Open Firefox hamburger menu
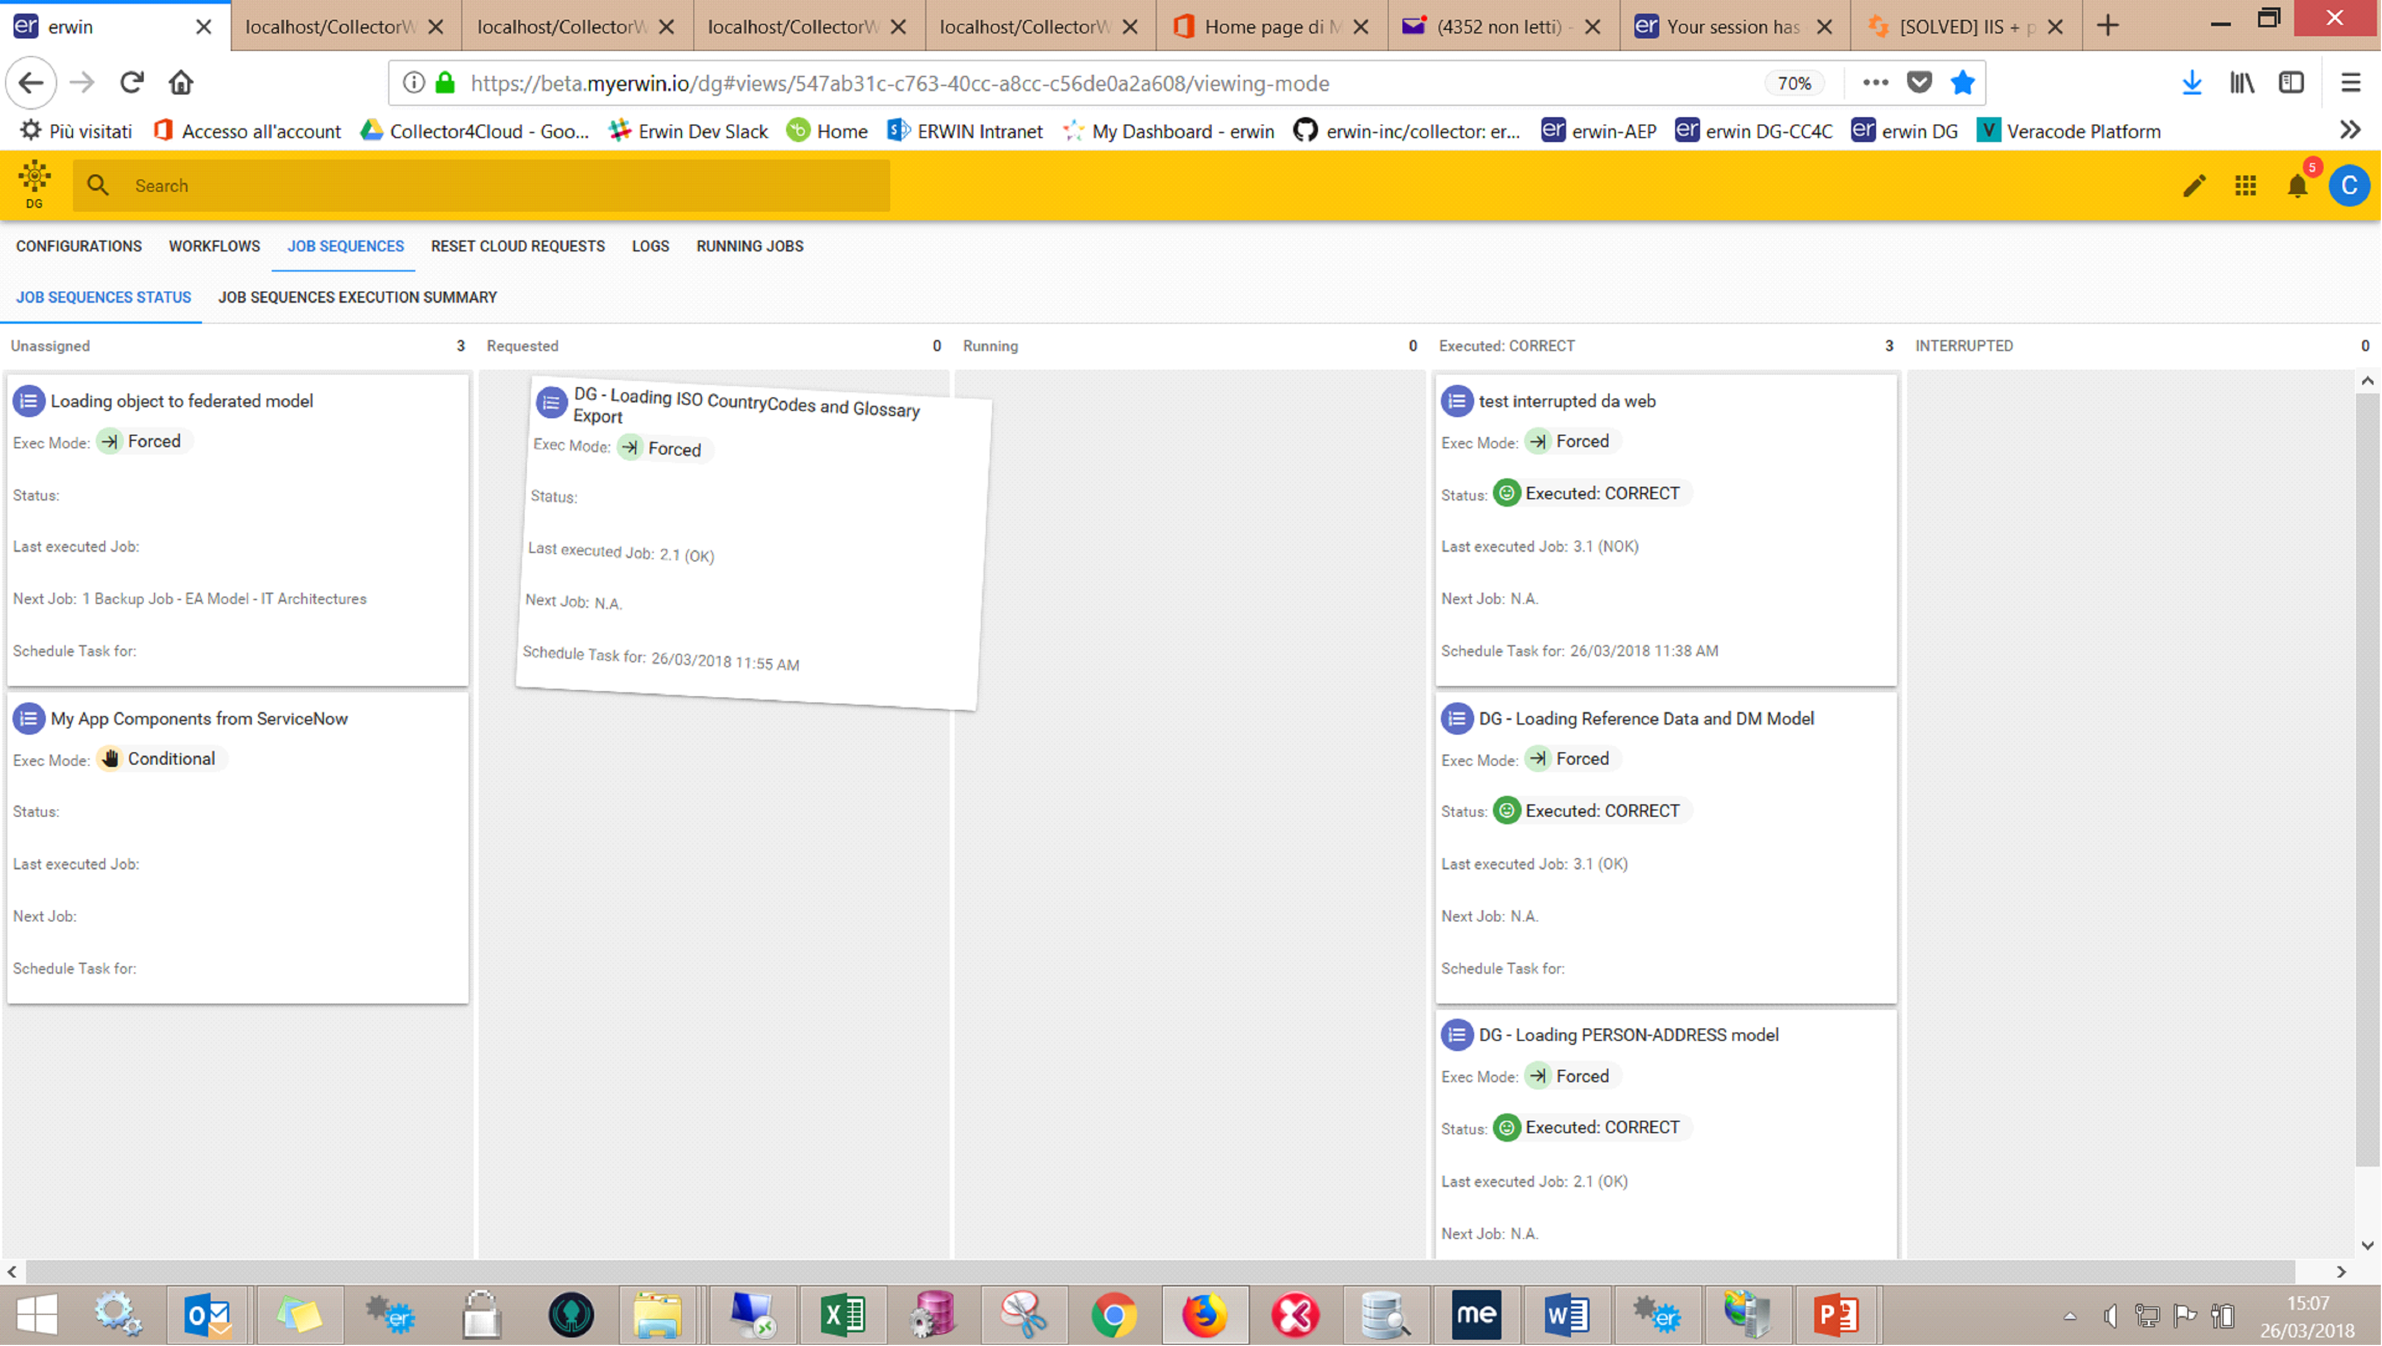 click(2350, 83)
